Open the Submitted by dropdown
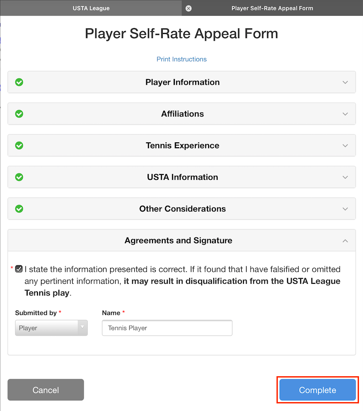The height and width of the screenshot is (411, 363). [x=51, y=328]
